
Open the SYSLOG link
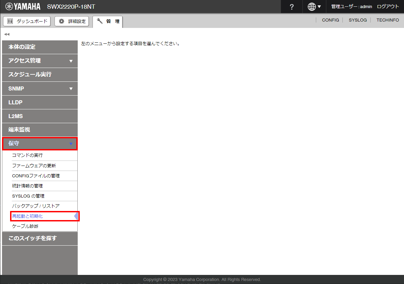pyautogui.click(x=358, y=20)
